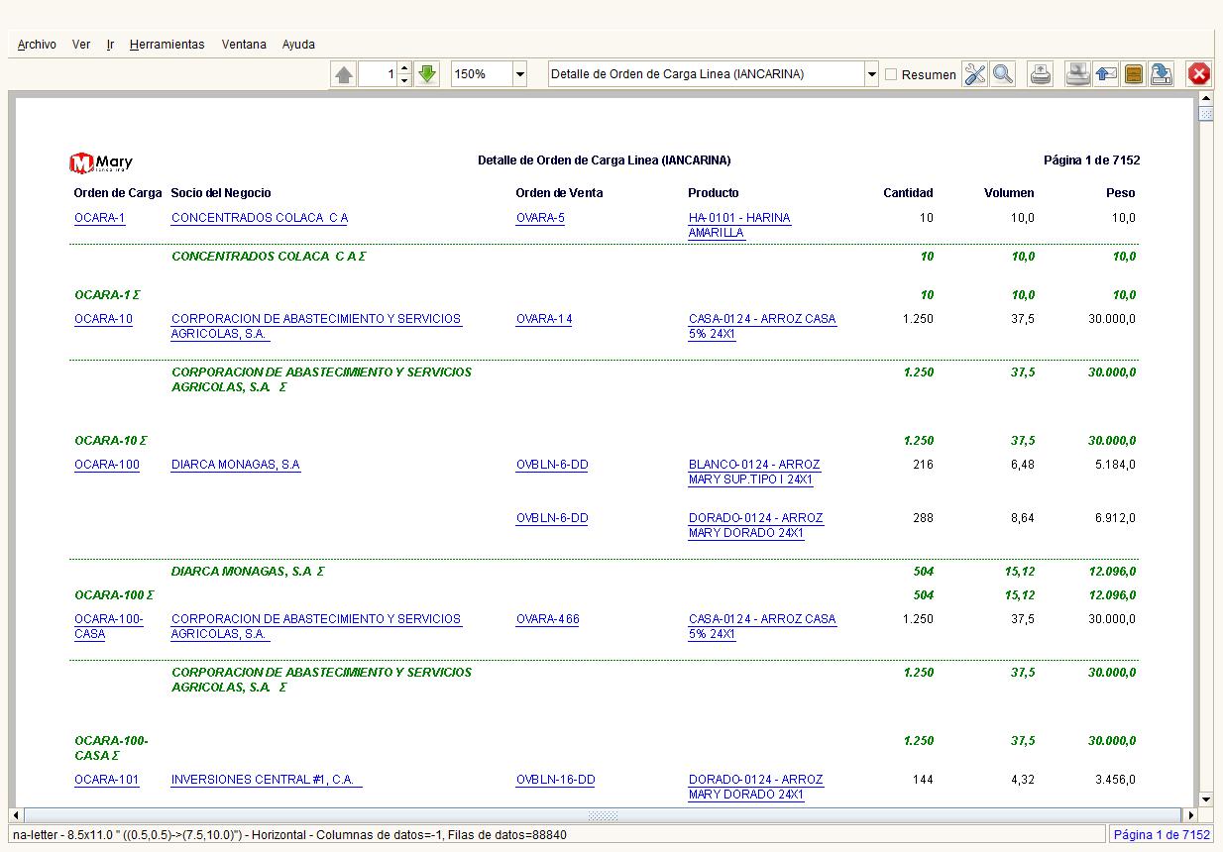Click the Orden de Venta column header
1223x852 pixels.
click(559, 193)
